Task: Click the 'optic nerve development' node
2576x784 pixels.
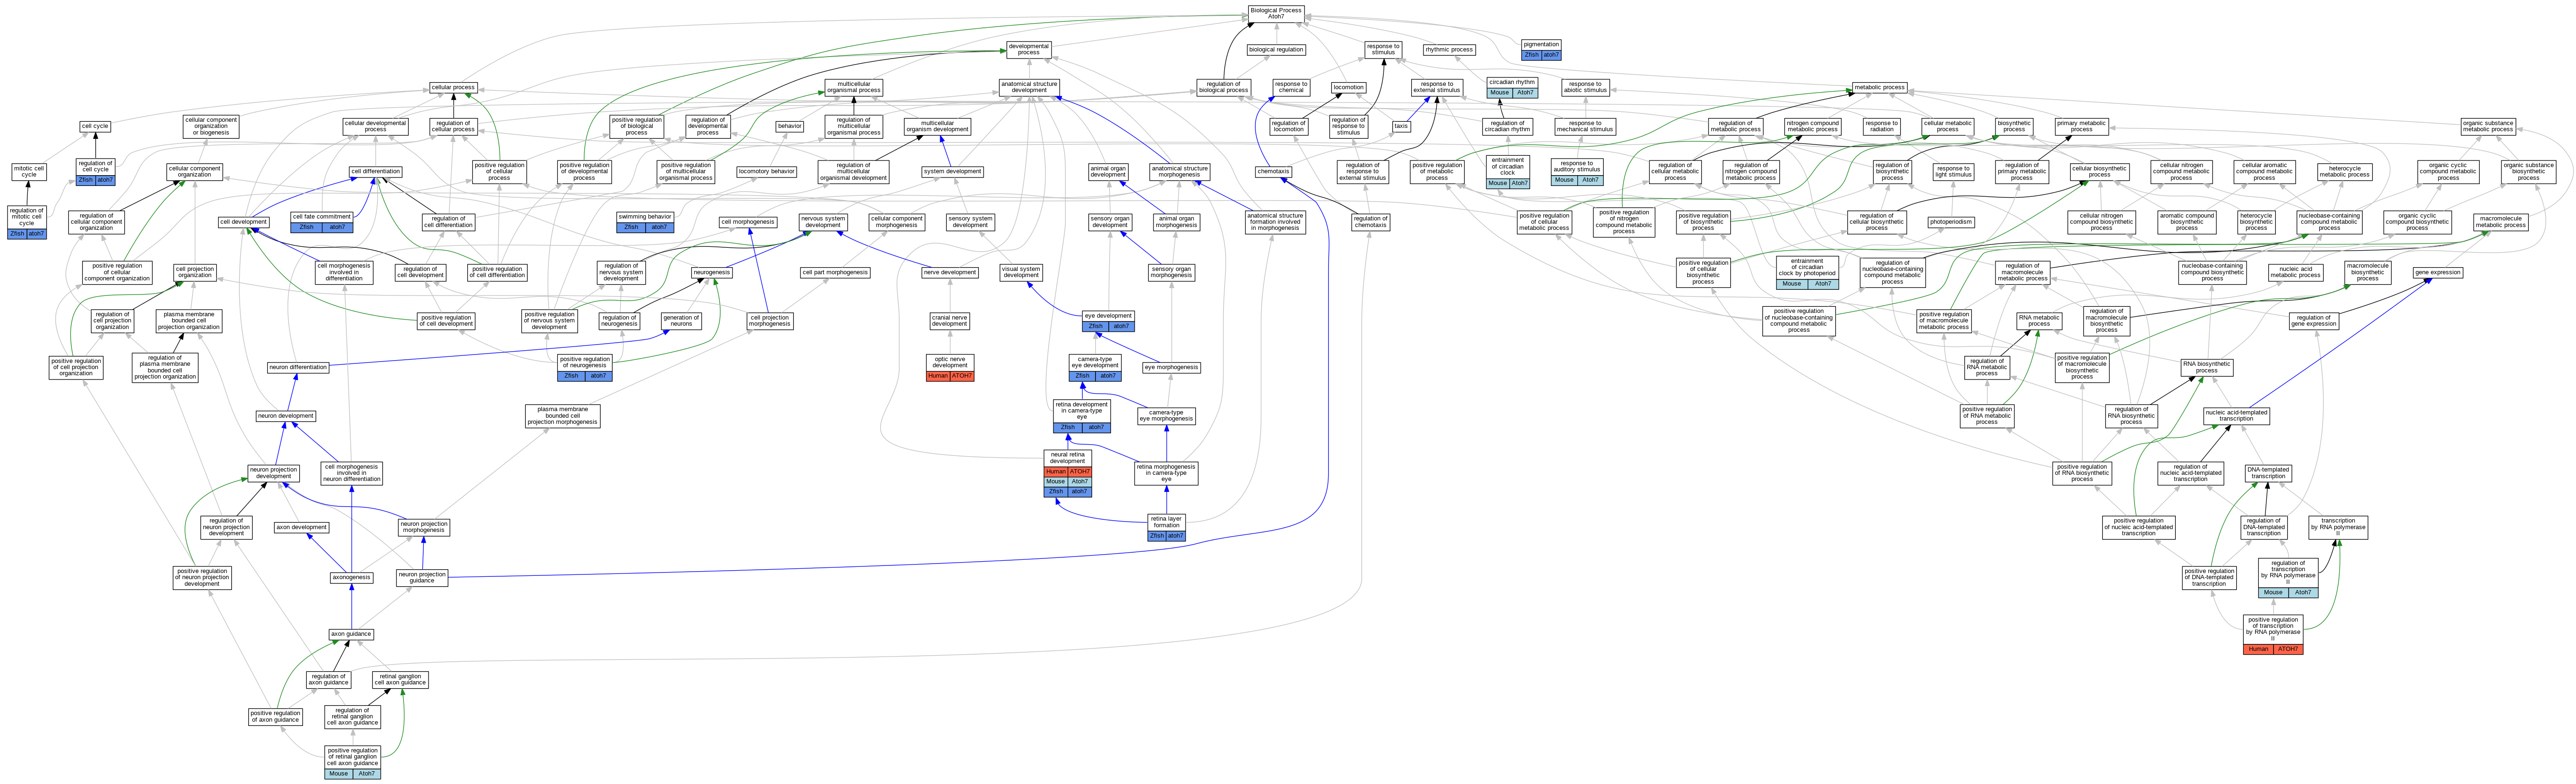Action: [949, 362]
